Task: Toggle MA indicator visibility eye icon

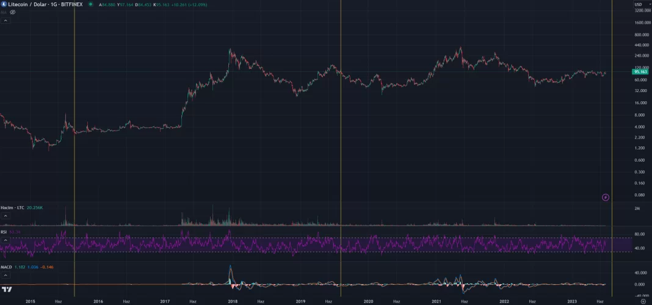Action: tap(13, 12)
